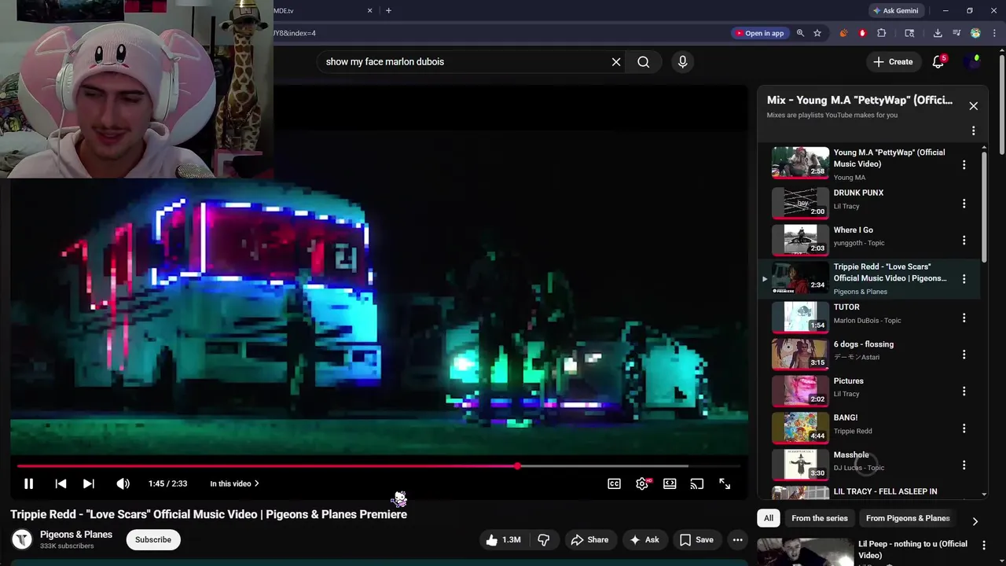Run the search with the magnifier button
This screenshot has height=566, width=1006.
click(x=644, y=61)
